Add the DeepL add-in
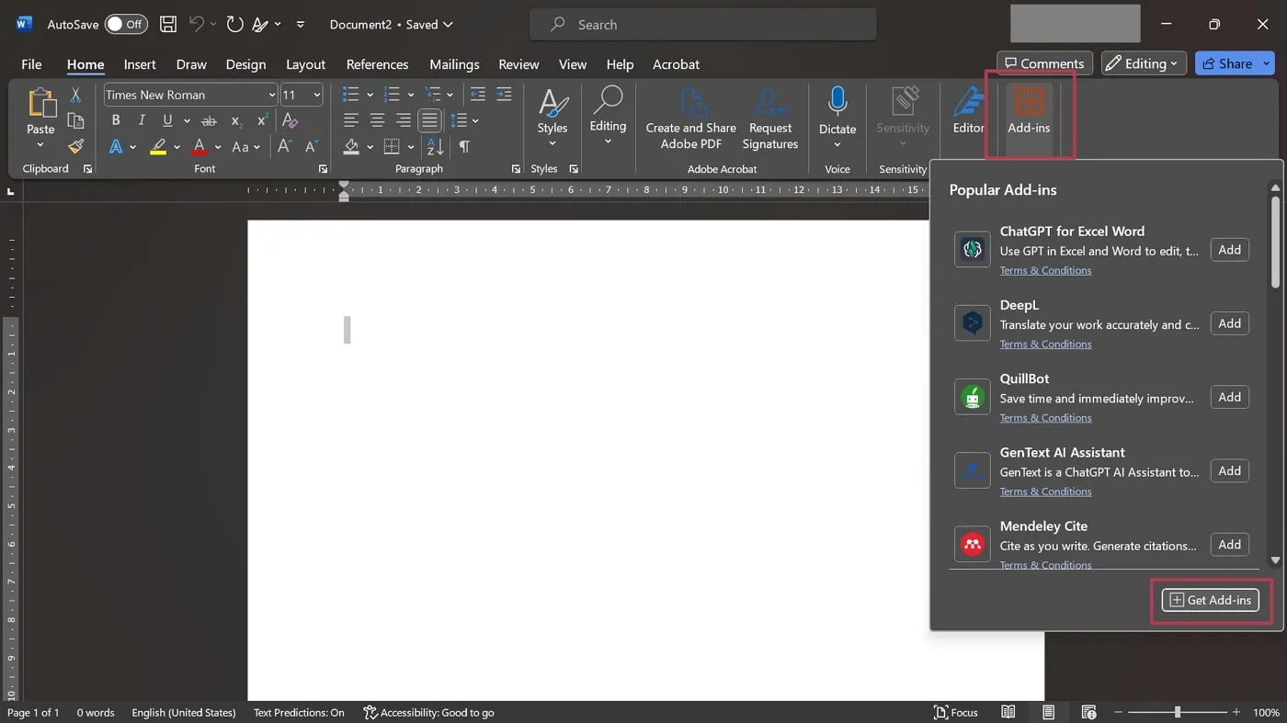1287x723 pixels. (1229, 323)
